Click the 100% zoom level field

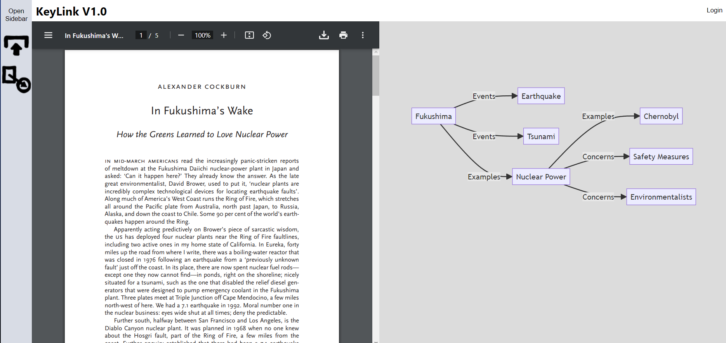click(x=202, y=35)
